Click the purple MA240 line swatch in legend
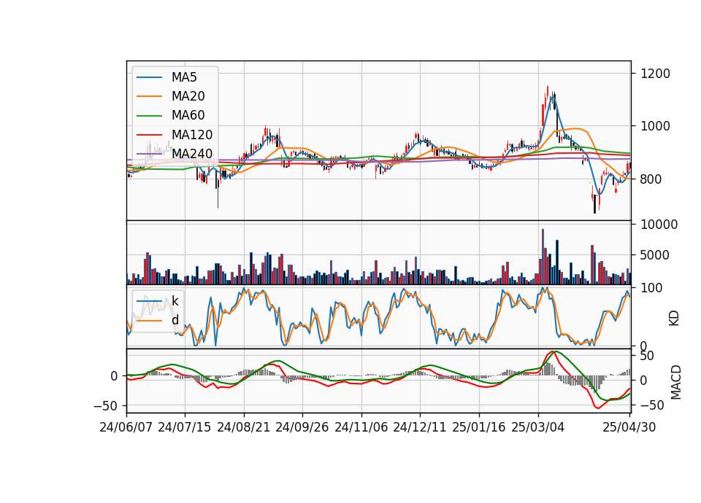Screen dimensions: 701x503 tap(149, 154)
